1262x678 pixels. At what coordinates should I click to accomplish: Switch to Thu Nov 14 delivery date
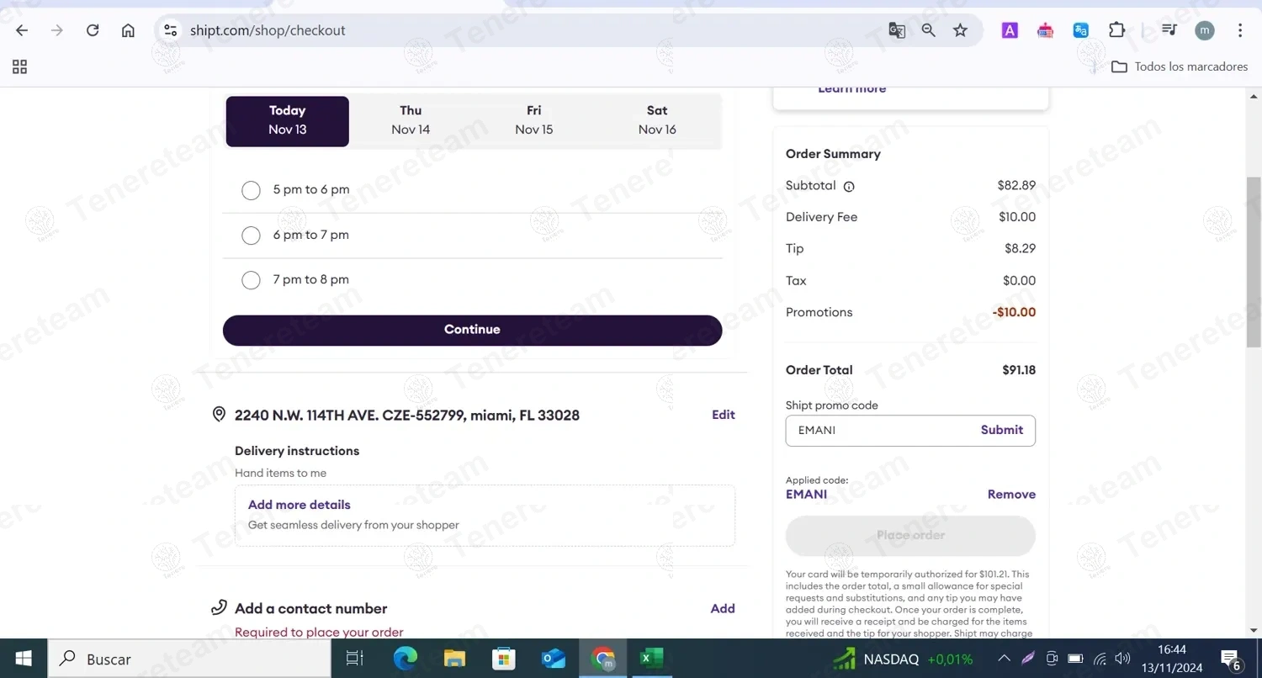[x=411, y=120]
